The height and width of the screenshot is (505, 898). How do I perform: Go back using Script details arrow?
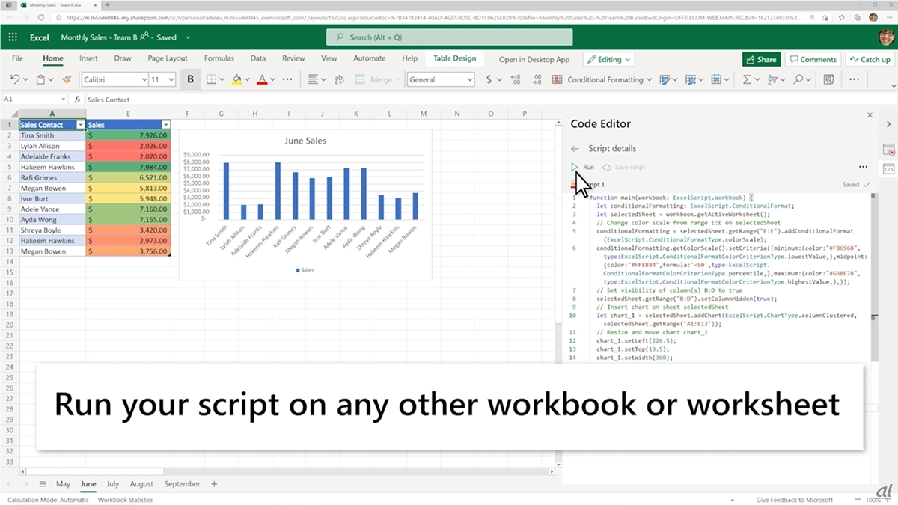(575, 148)
